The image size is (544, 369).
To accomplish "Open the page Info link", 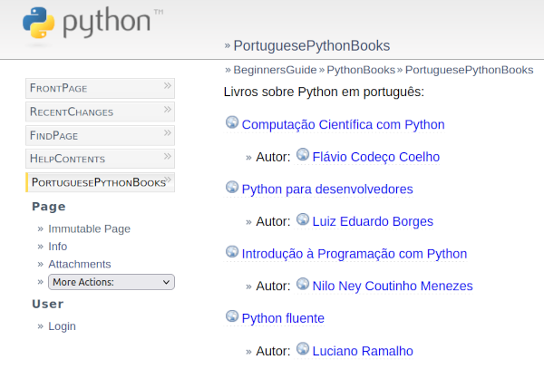I will click(x=58, y=247).
